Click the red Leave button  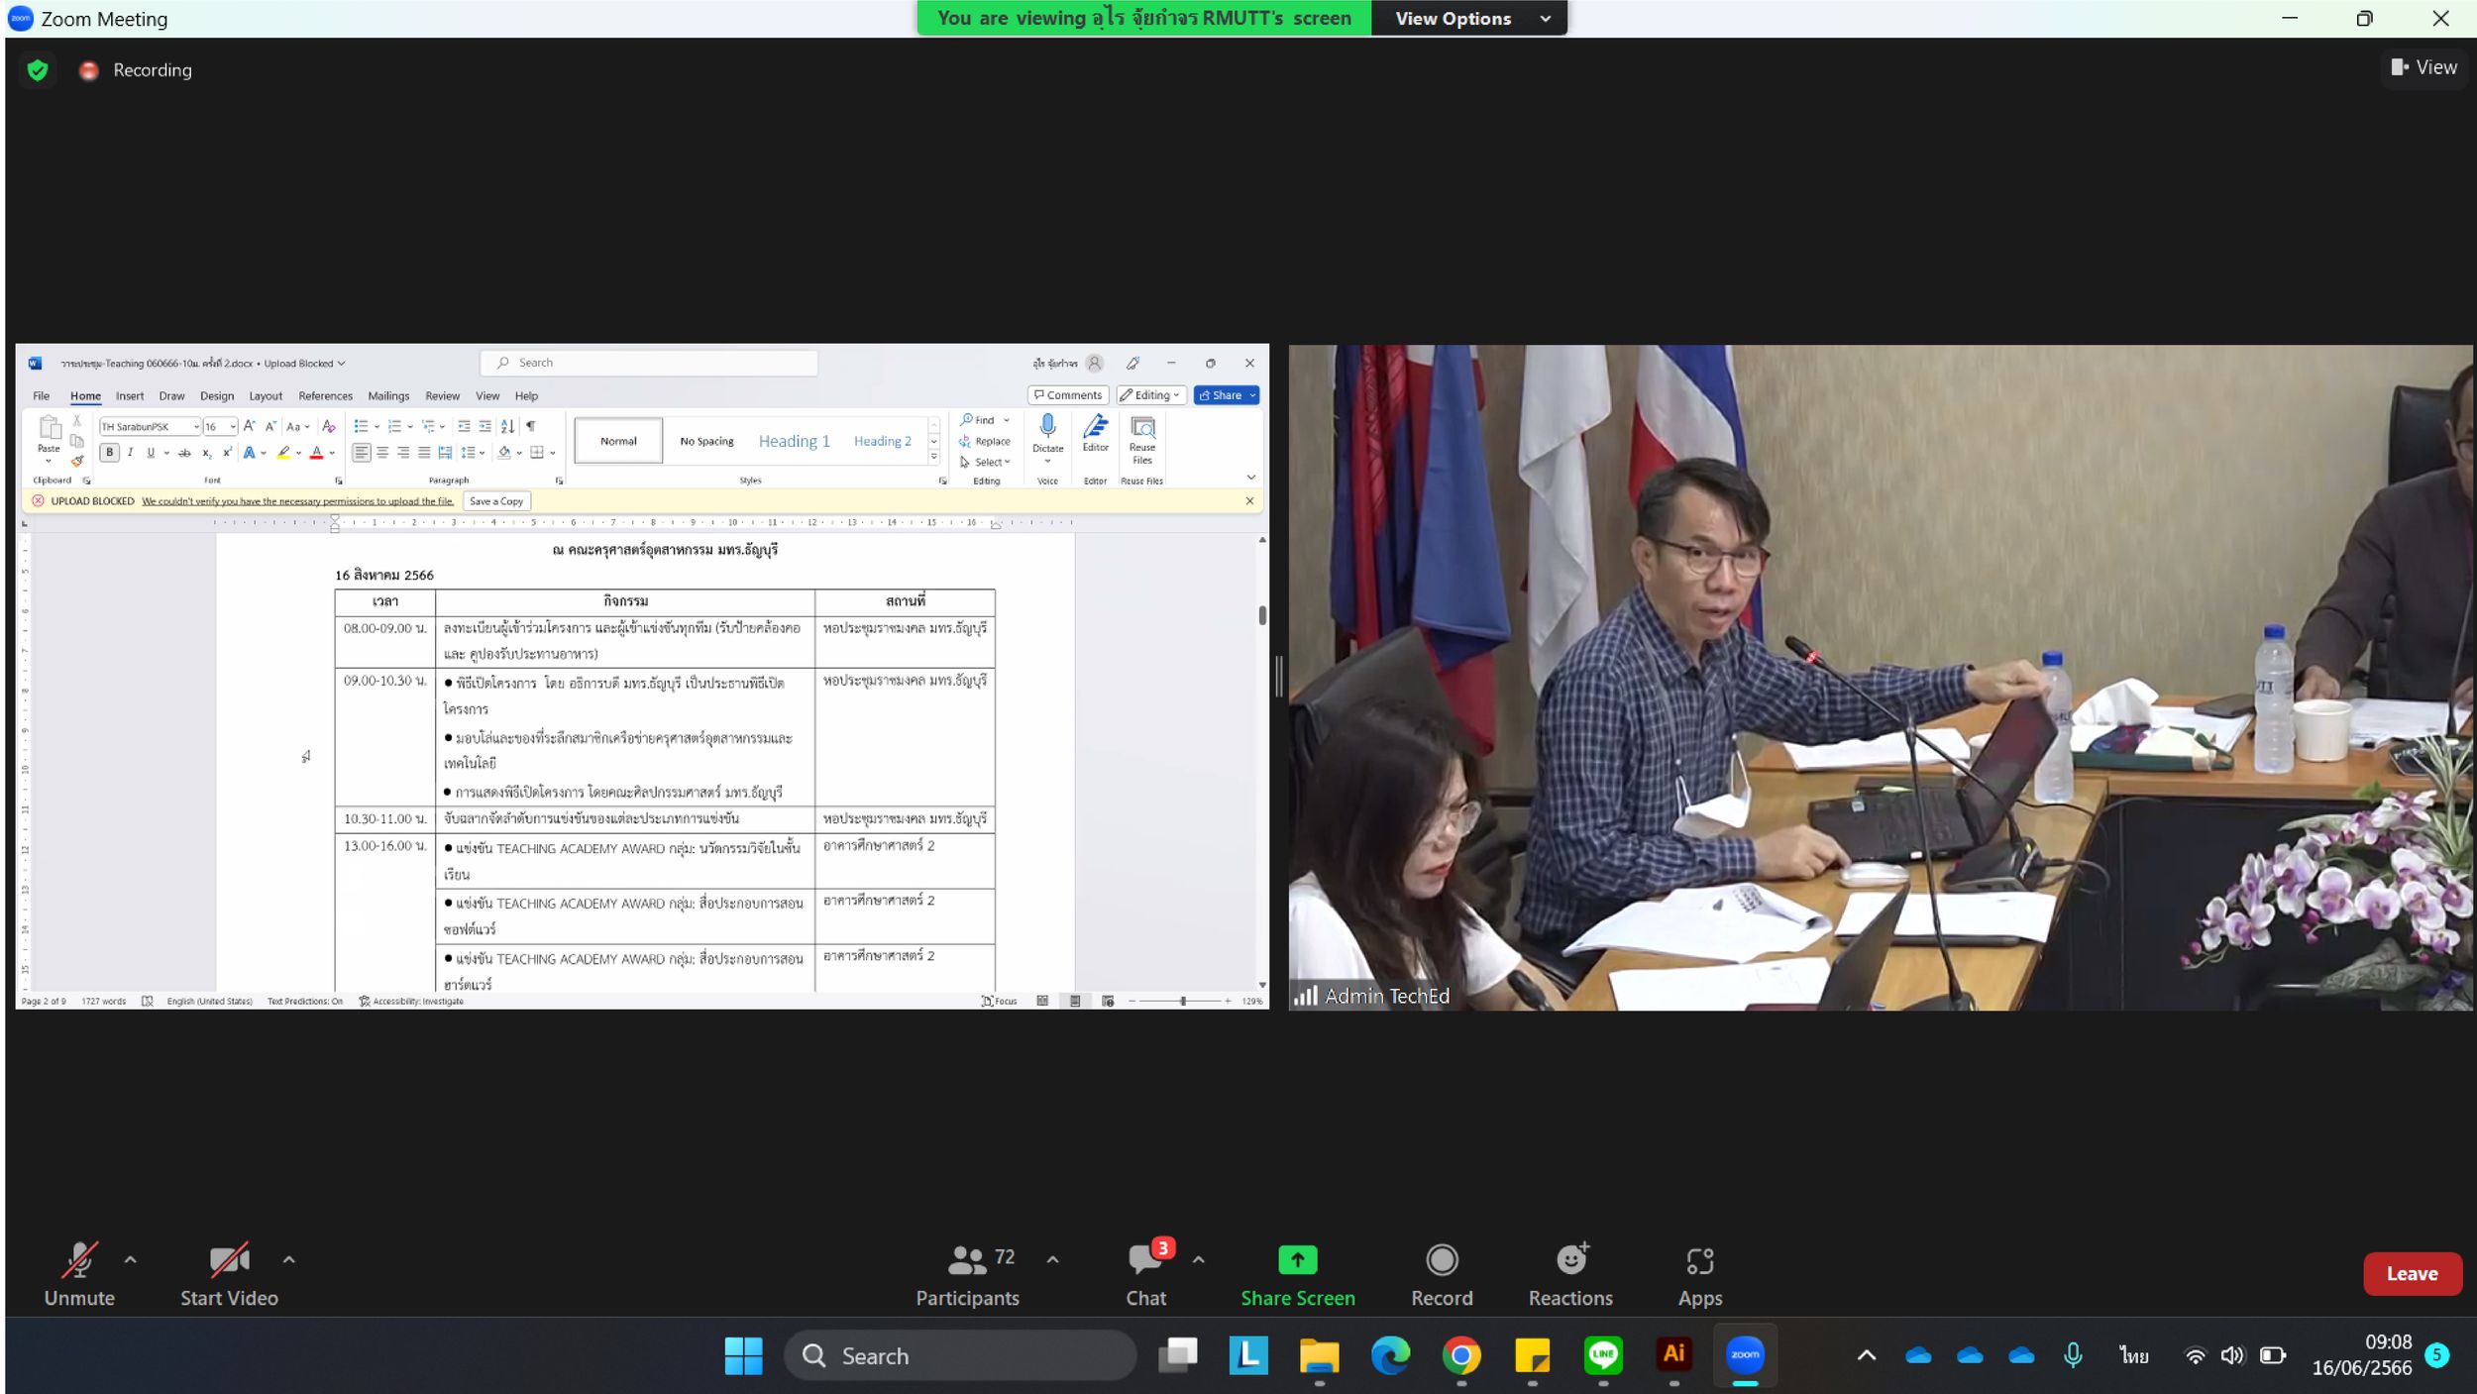pos(2411,1274)
